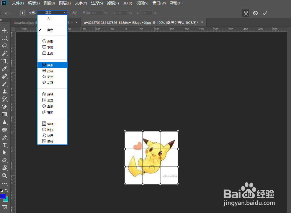Select the Gradient tool
The width and height of the screenshot is (291, 213).
click(4, 114)
